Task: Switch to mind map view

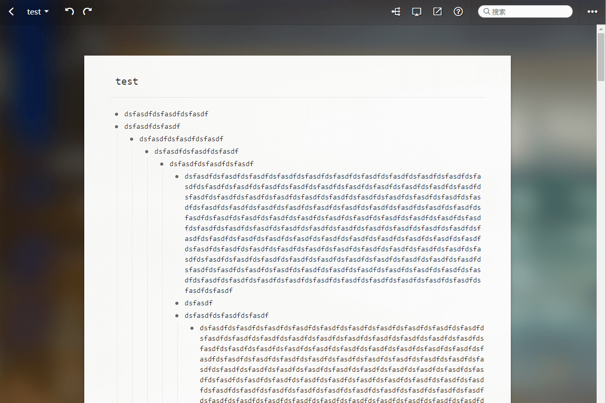Action: pos(396,11)
